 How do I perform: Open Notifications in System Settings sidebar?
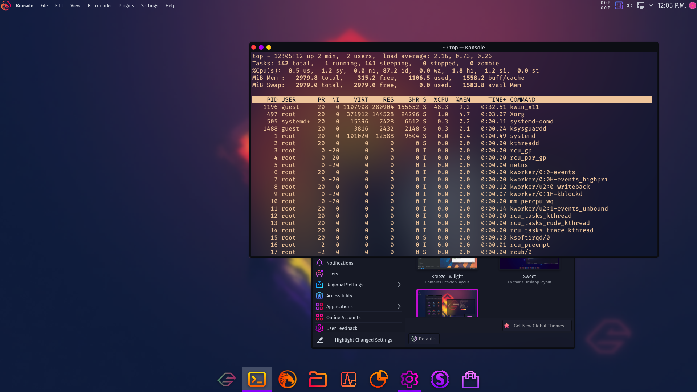click(x=359, y=263)
